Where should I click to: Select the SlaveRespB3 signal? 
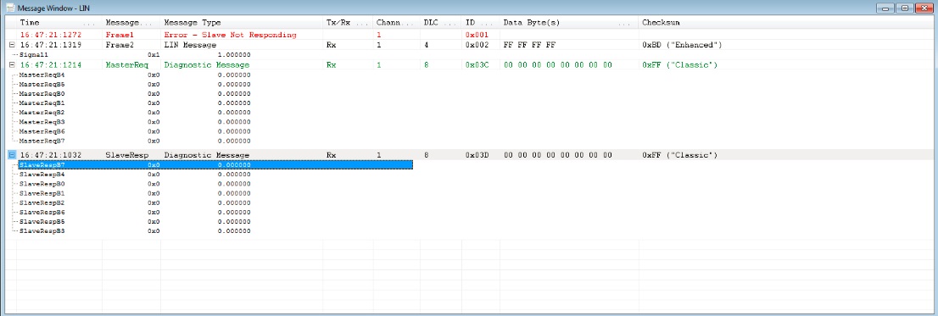point(42,230)
